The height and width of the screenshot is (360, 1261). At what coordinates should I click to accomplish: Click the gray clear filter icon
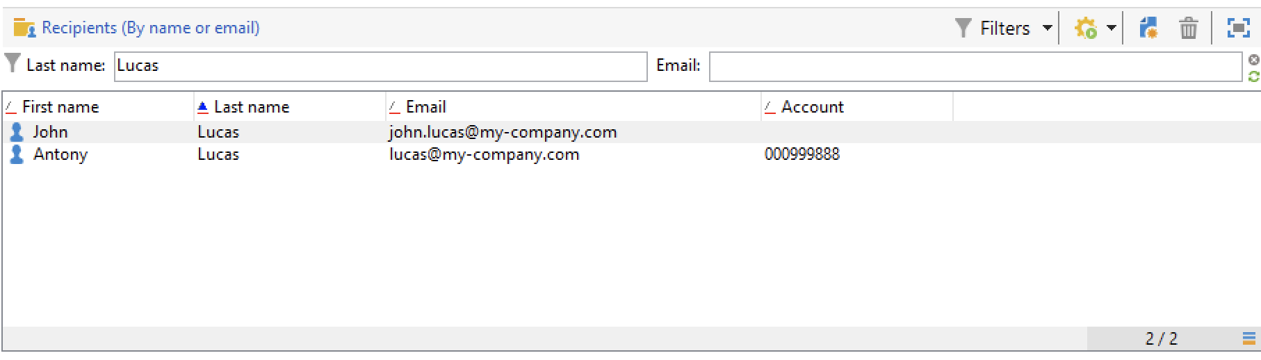1254,60
